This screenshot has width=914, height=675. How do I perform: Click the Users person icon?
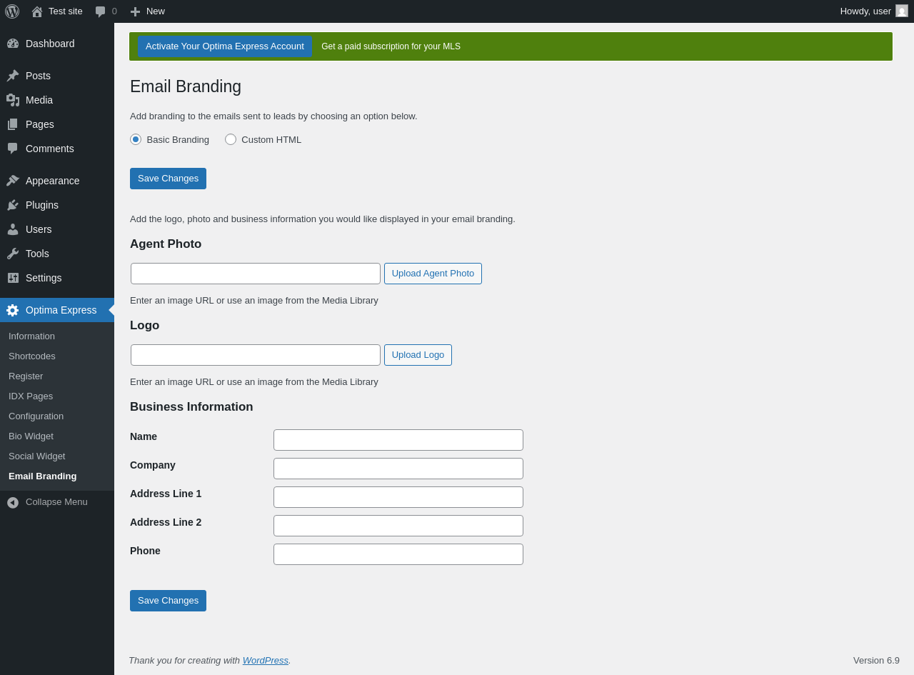tap(13, 229)
